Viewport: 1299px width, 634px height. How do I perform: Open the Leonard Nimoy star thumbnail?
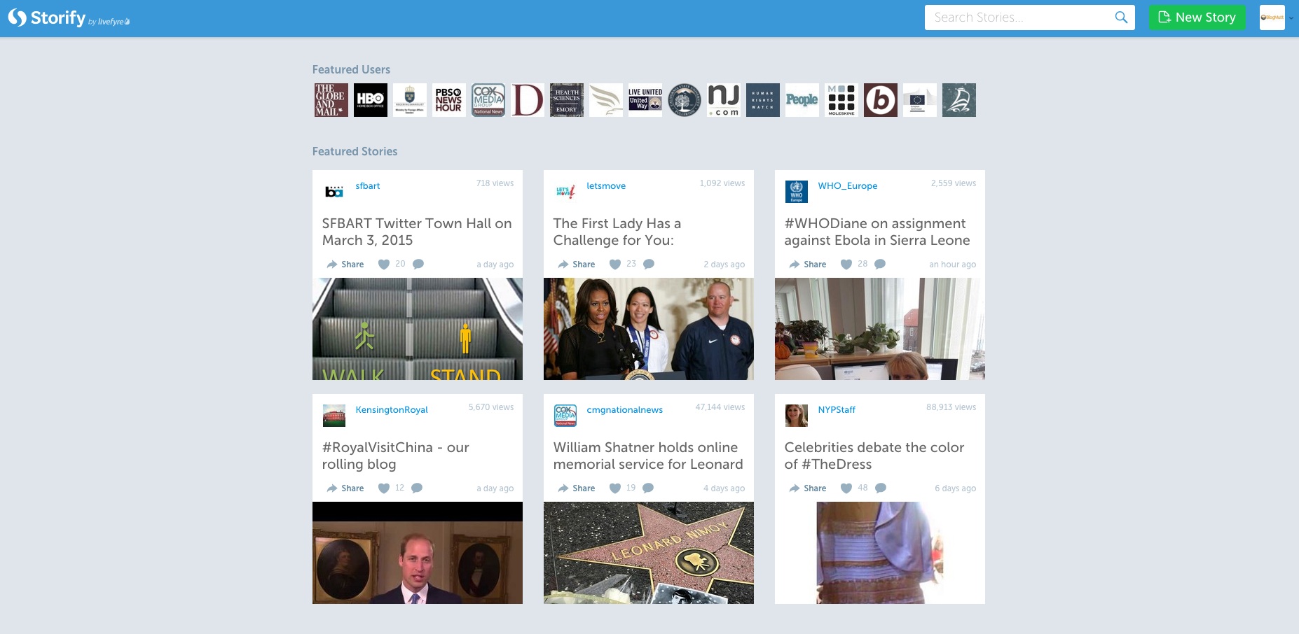[649, 553]
